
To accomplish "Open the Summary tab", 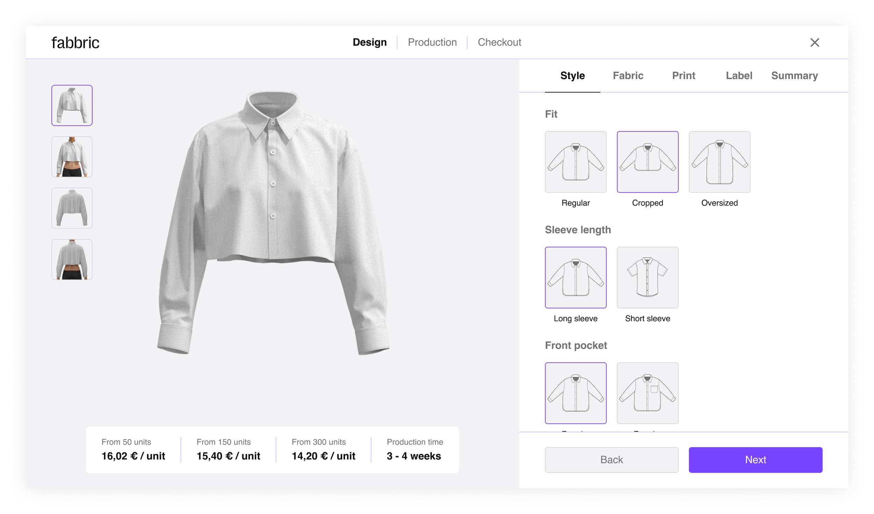I will [x=794, y=75].
